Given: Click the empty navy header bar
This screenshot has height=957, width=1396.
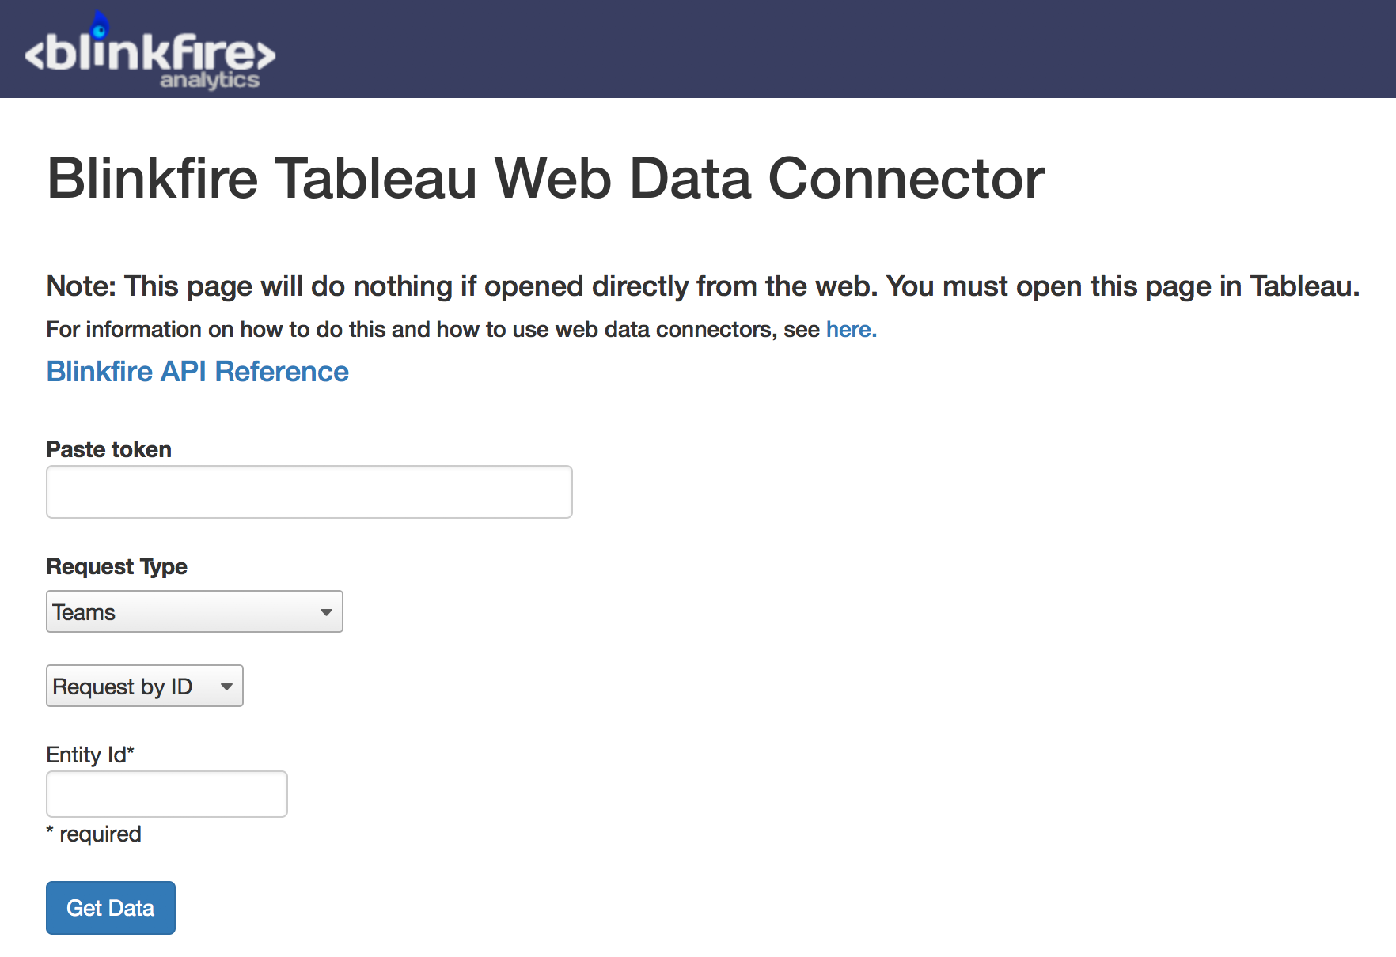Looking at the screenshot, I should pos(831,49).
